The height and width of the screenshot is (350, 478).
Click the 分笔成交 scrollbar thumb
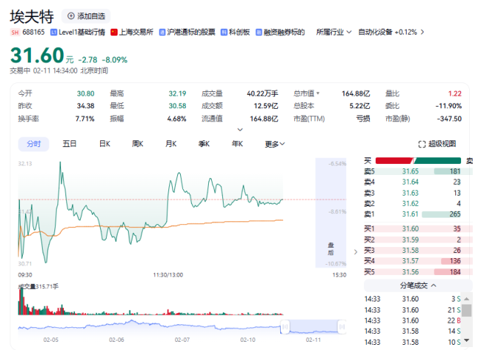coord(466,310)
